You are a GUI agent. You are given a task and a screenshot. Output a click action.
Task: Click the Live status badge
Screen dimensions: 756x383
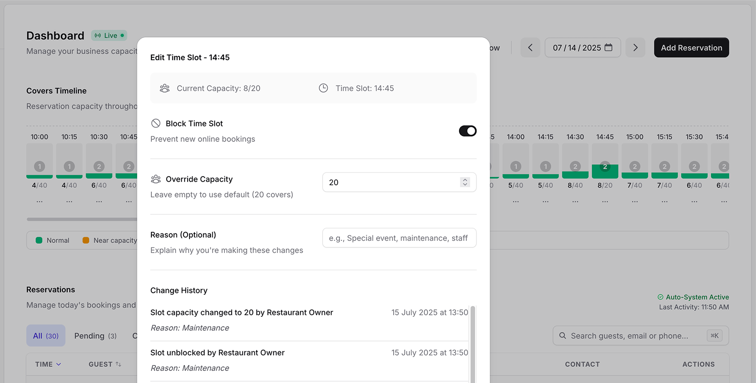pyautogui.click(x=109, y=35)
